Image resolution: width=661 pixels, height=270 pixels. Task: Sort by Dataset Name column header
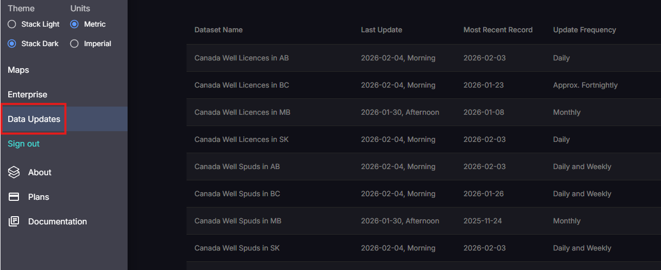pyautogui.click(x=218, y=30)
